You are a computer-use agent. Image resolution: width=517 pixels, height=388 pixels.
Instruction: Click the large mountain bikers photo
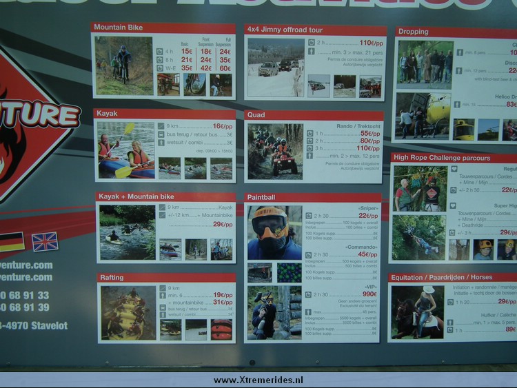[124, 66]
